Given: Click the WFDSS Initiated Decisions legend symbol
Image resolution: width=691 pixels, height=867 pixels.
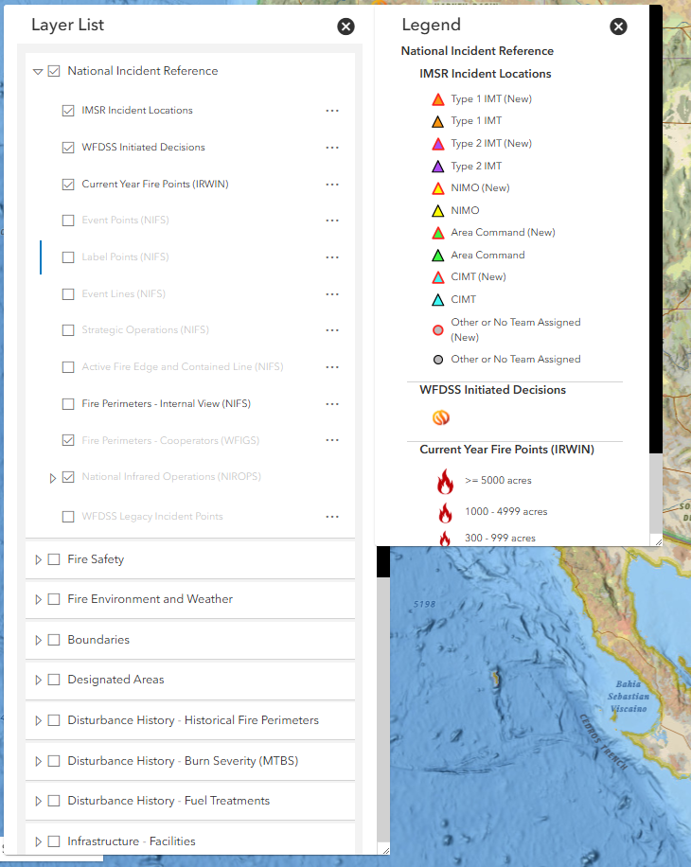Looking at the screenshot, I should (441, 417).
